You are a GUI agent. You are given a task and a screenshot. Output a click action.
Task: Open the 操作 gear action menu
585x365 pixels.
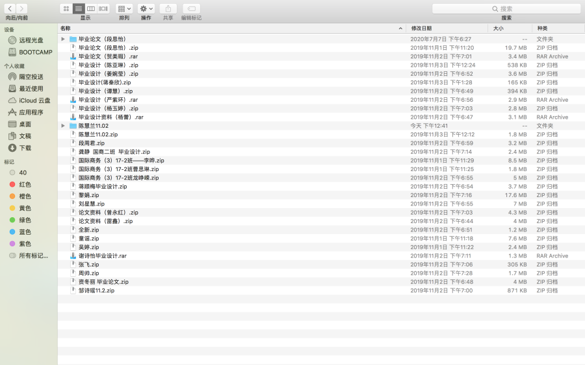[x=146, y=8]
